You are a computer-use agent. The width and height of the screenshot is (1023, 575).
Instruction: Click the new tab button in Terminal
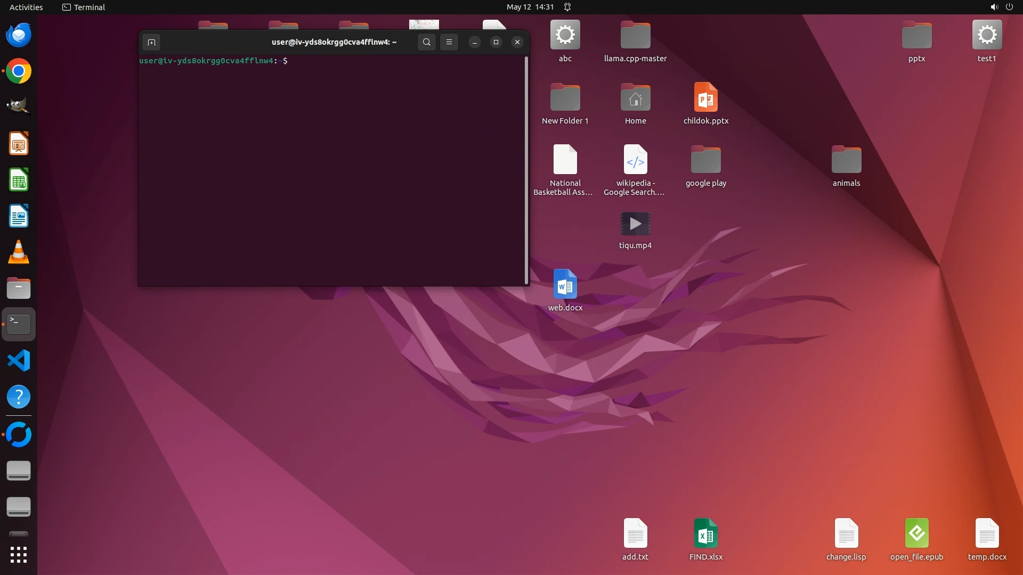pos(151,42)
